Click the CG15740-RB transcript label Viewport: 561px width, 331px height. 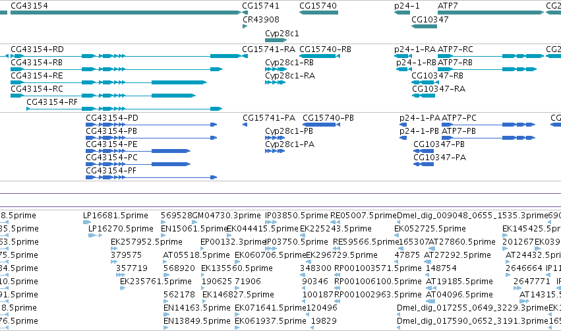pyautogui.click(x=325, y=49)
